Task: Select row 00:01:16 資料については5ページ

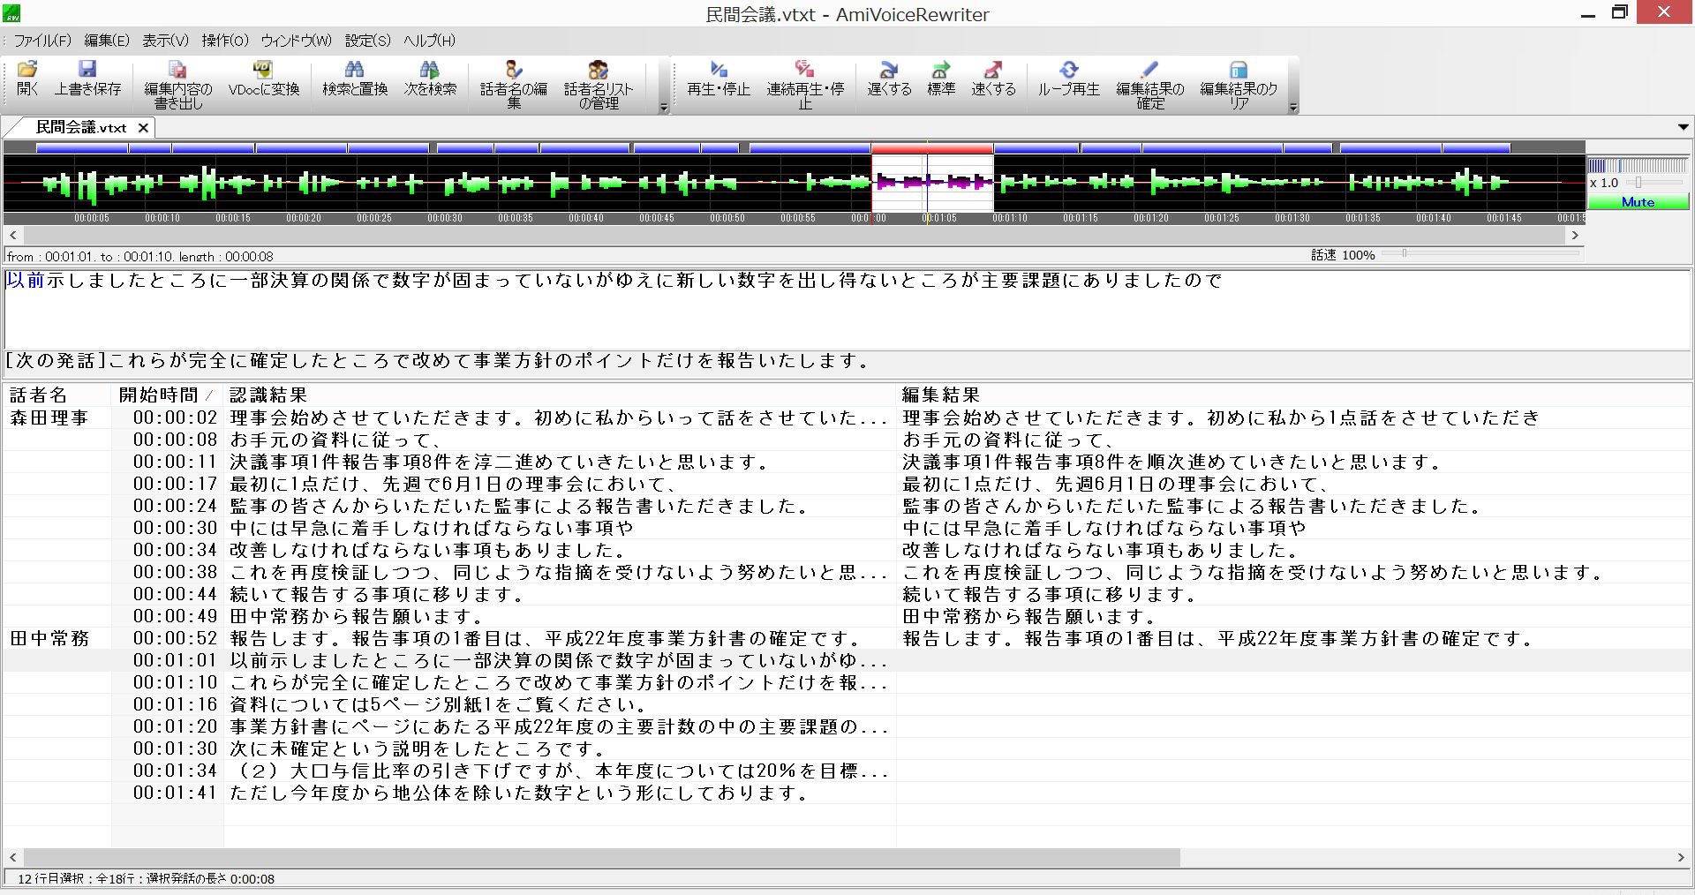Action: point(847,704)
